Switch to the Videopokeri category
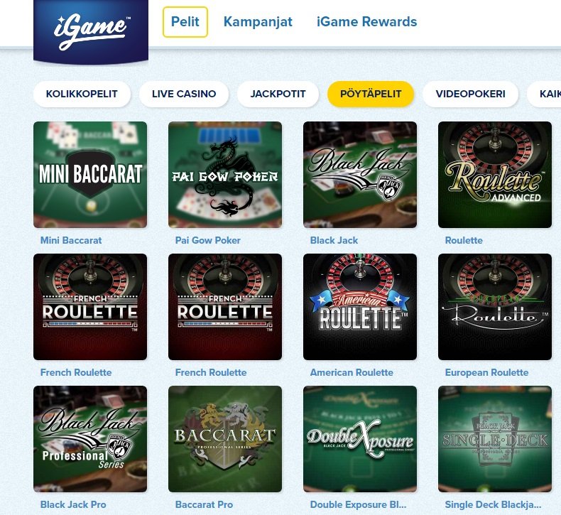Viewport: 561px width, 515px height. pyautogui.click(x=471, y=94)
